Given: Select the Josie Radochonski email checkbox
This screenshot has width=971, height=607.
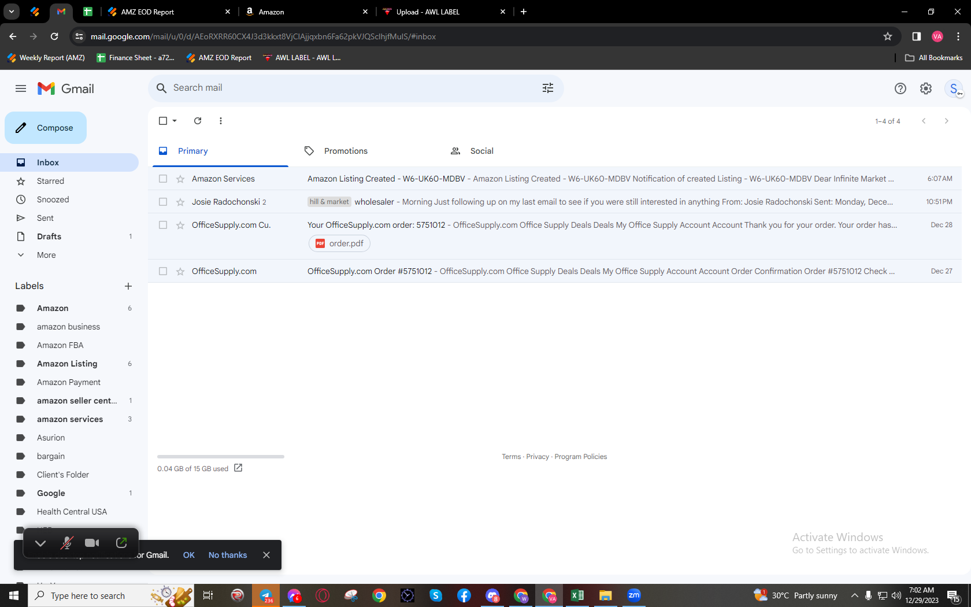Looking at the screenshot, I should pyautogui.click(x=163, y=202).
